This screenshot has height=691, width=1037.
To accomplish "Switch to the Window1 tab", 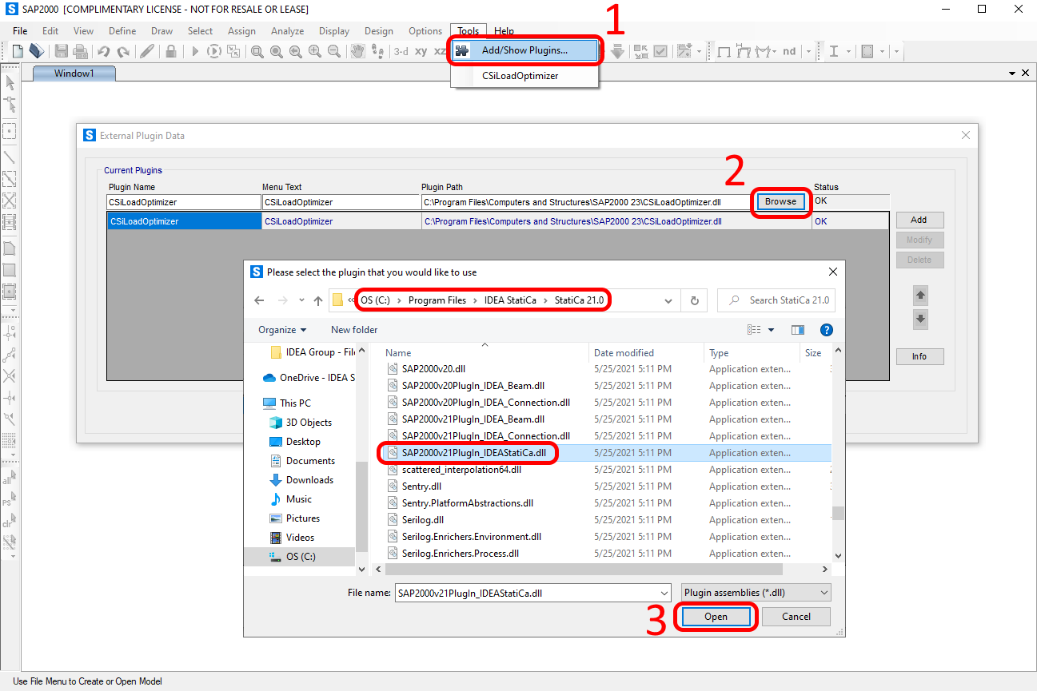I will (x=74, y=73).
